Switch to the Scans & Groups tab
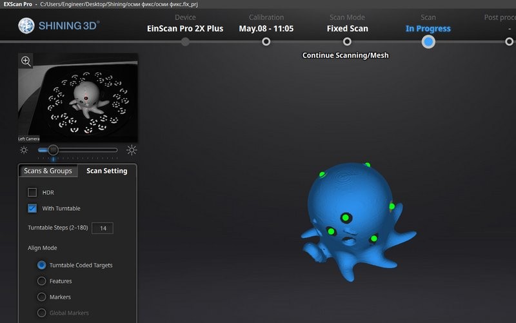Screen dimensions: 516x323 point(48,171)
